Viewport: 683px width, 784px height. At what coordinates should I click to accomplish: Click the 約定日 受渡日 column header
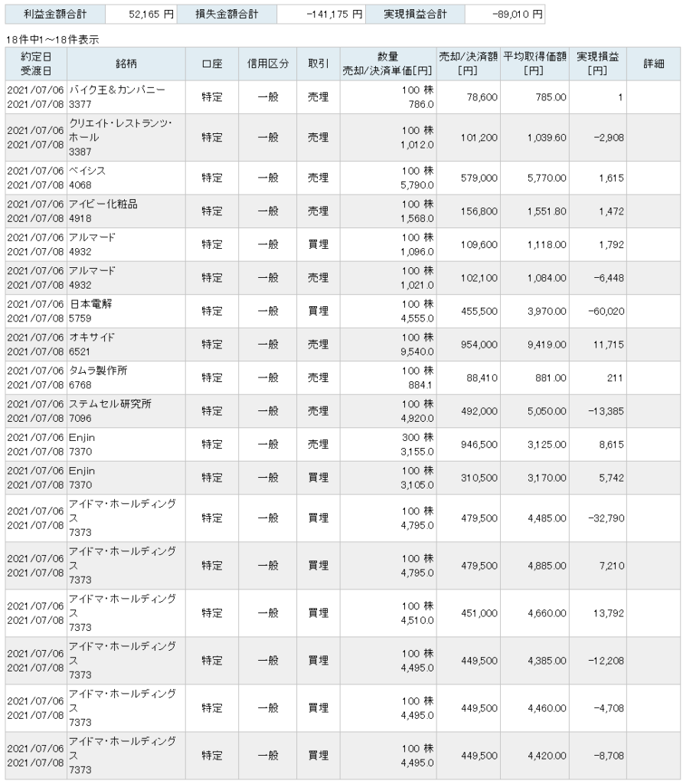pyautogui.click(x=36, y=64)
